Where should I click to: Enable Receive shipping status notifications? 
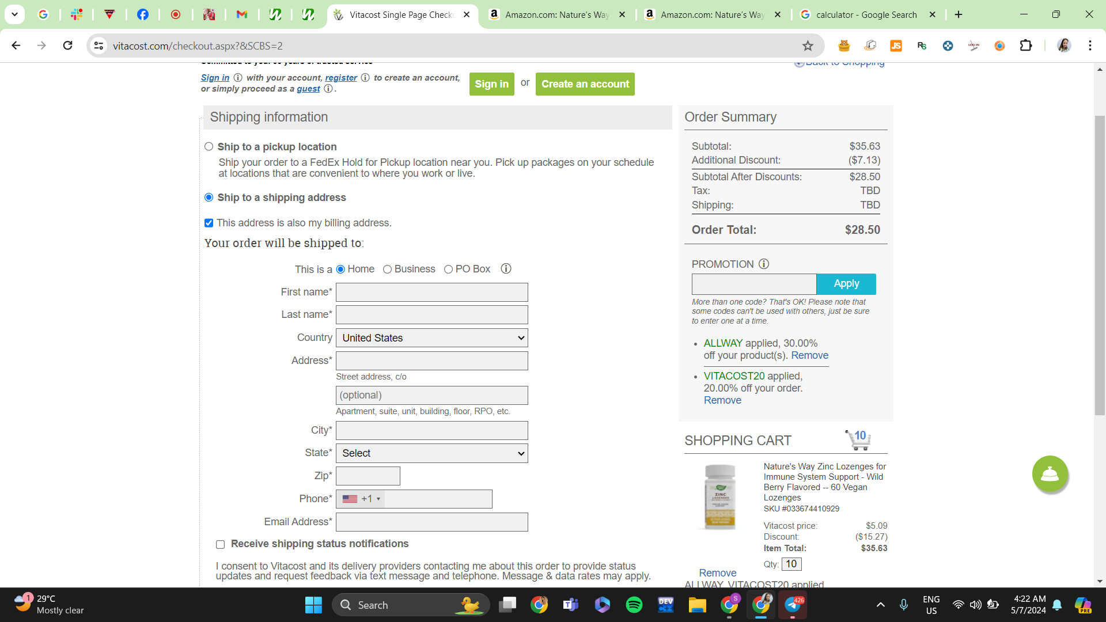tap(220, 544)
